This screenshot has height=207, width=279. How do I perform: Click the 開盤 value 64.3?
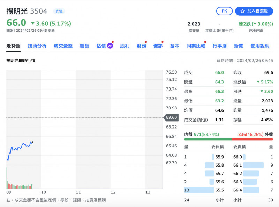click(219, 82)
